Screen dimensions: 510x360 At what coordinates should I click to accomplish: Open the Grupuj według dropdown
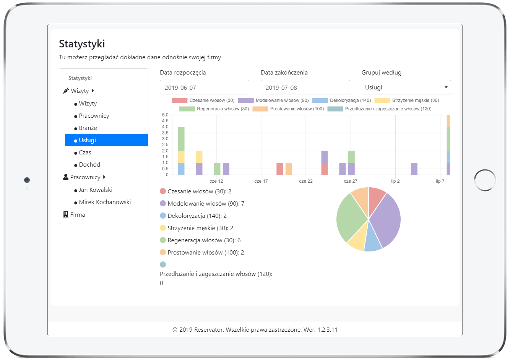(406, 88)
